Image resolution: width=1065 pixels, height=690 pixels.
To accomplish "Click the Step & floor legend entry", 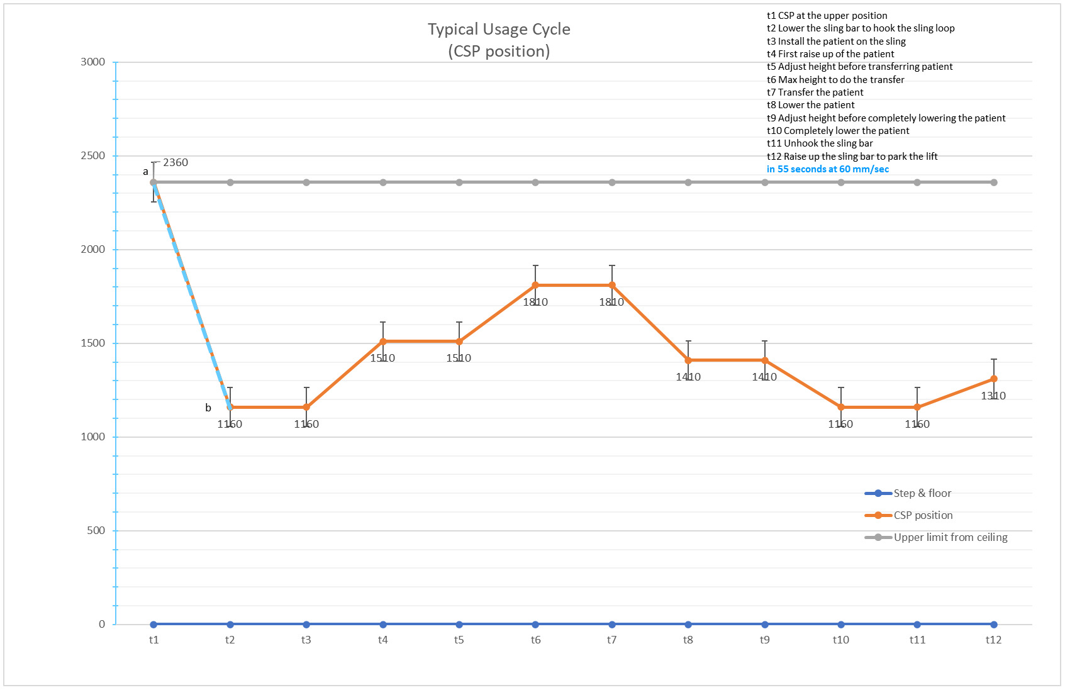I will pos(908,493).
